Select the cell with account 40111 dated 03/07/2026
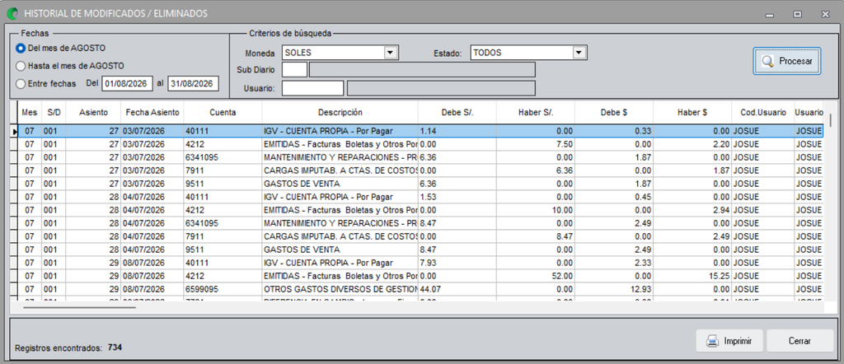Image resolution: width=844 pixels, height=364 pixels. point(223,131)
